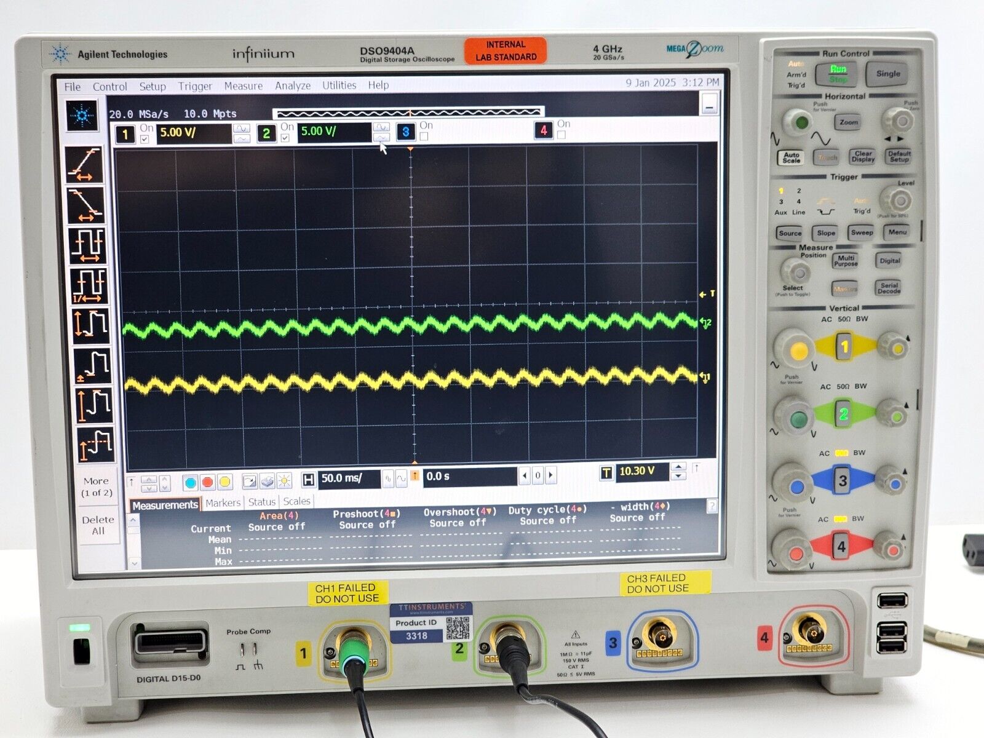Click the printer icon in the bottom toolbar
The height and width of the screenshot is (738, 984).
pyautogui.click(x=268, y=482)
